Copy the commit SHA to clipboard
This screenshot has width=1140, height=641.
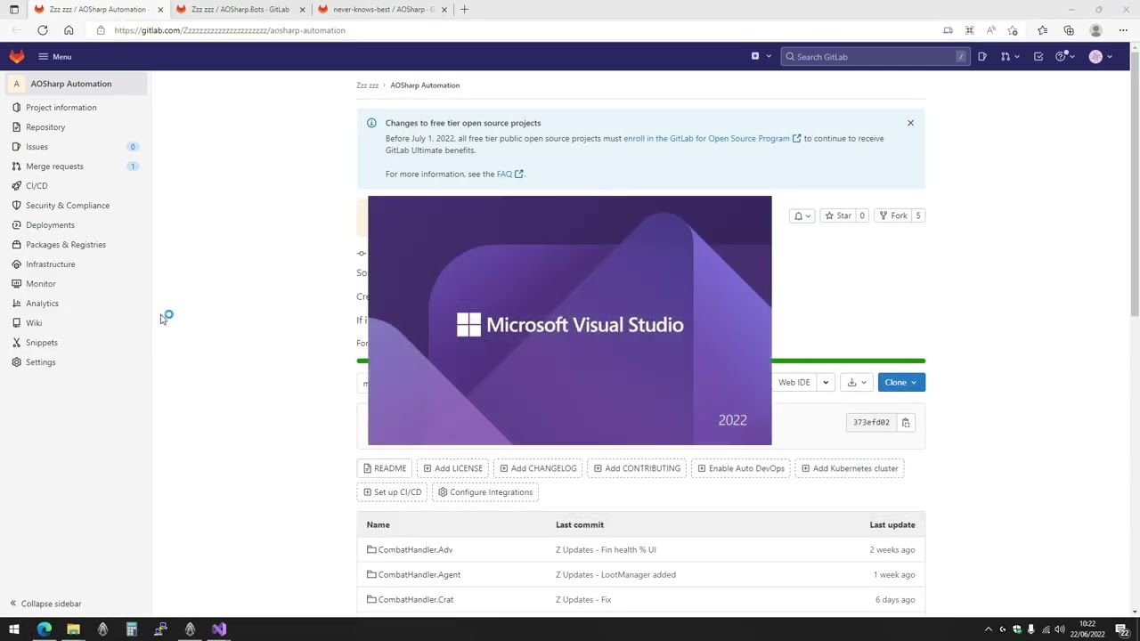coord(906,423)
